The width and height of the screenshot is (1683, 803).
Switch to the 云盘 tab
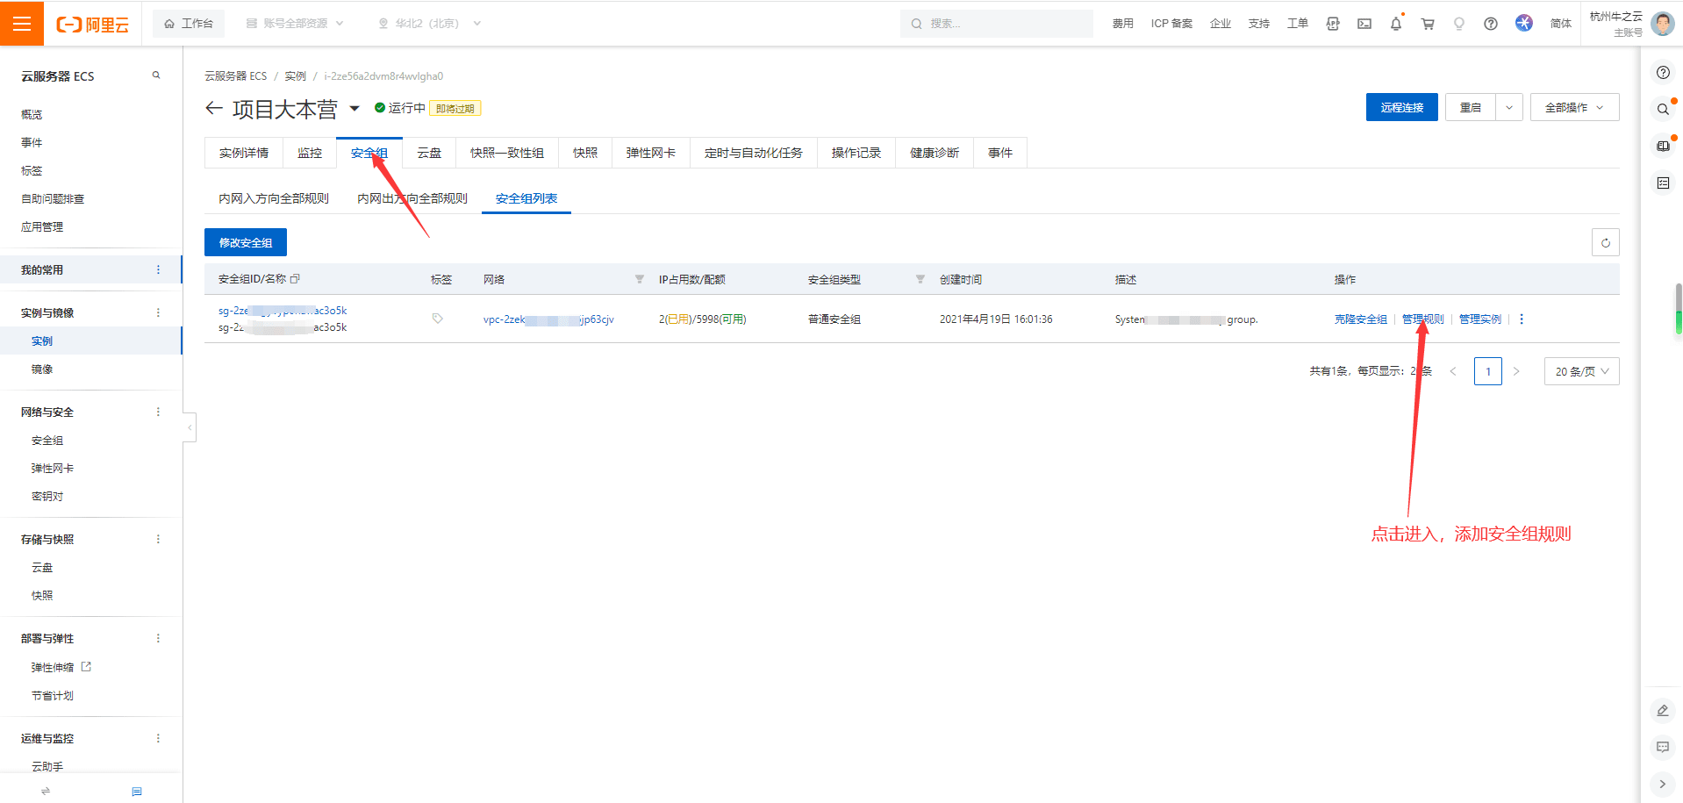point(429,153)
